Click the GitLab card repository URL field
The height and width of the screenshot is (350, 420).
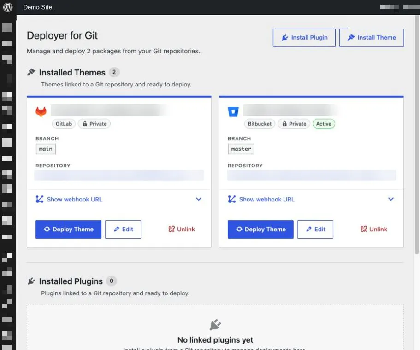coord(119,175)
